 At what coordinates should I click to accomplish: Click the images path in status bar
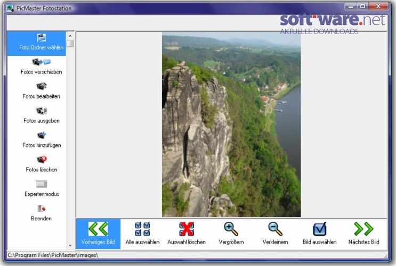[x=53, y=255]
